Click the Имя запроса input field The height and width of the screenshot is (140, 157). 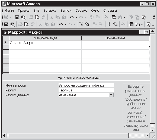[86, 85]
